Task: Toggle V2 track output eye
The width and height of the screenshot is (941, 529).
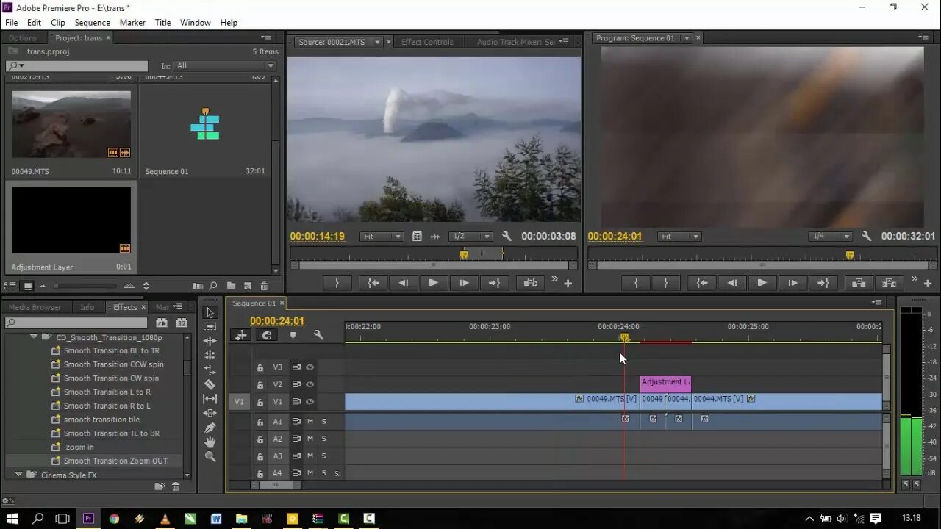Action: tap(310, 384)
